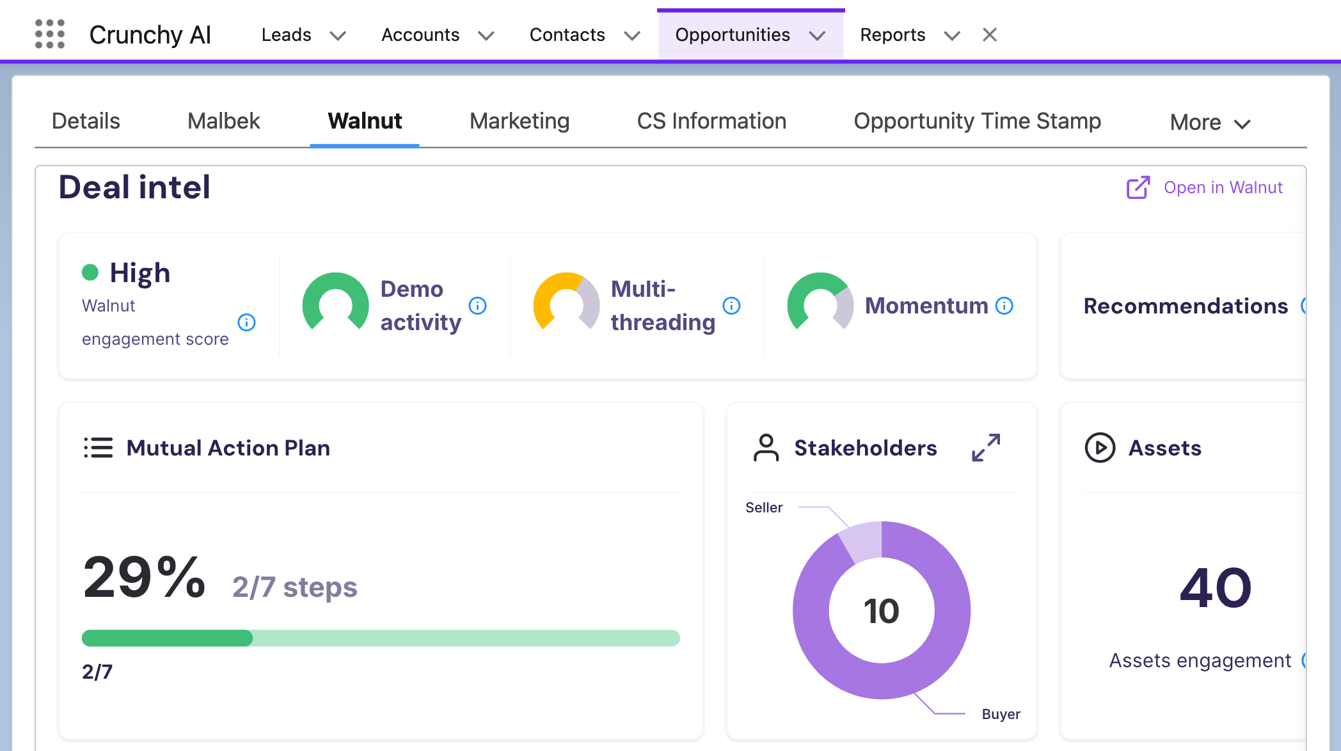Screen dimensions: 1341x751
Task: Expand the Stakeholders card with arrows icon
Action: coord(986,448)
